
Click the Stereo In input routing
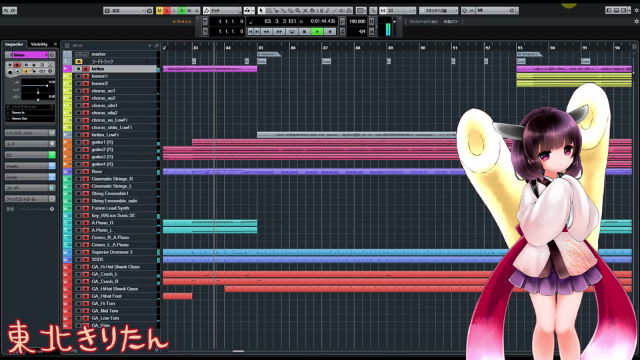pyautogui.click(x=30, y=113)
